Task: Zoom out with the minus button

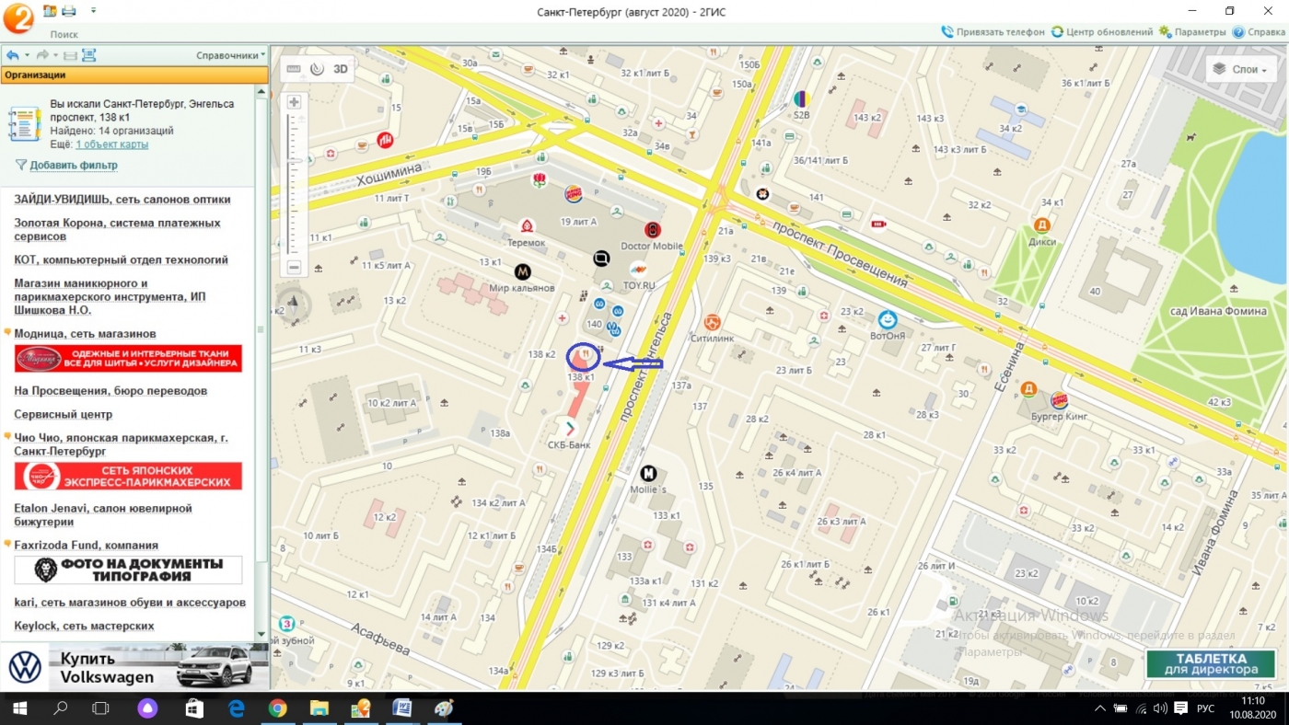Action: (x=294, y=268)
